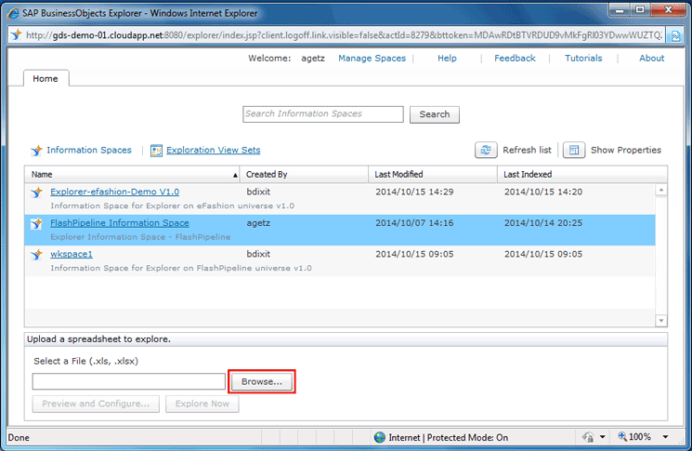
Task: Click the 2014/10/15 14:20 indexed date
Action: (543, 192)
